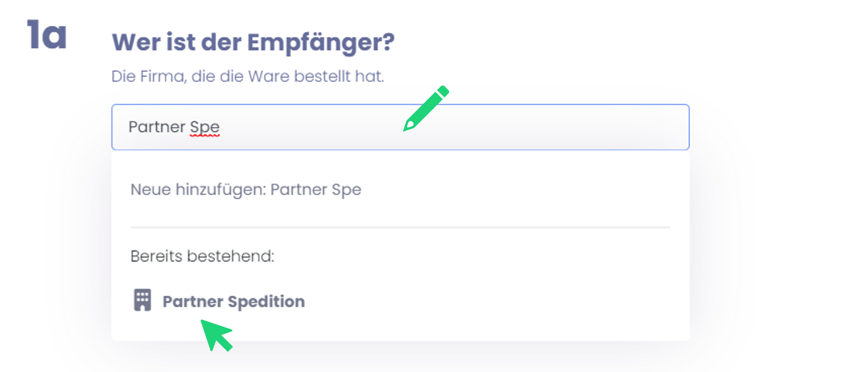The height and width of the screenshot is (372, 852).
Task: Click the divider line in the suggestion list
Action: pyautogui.click(x=400, y=227)
